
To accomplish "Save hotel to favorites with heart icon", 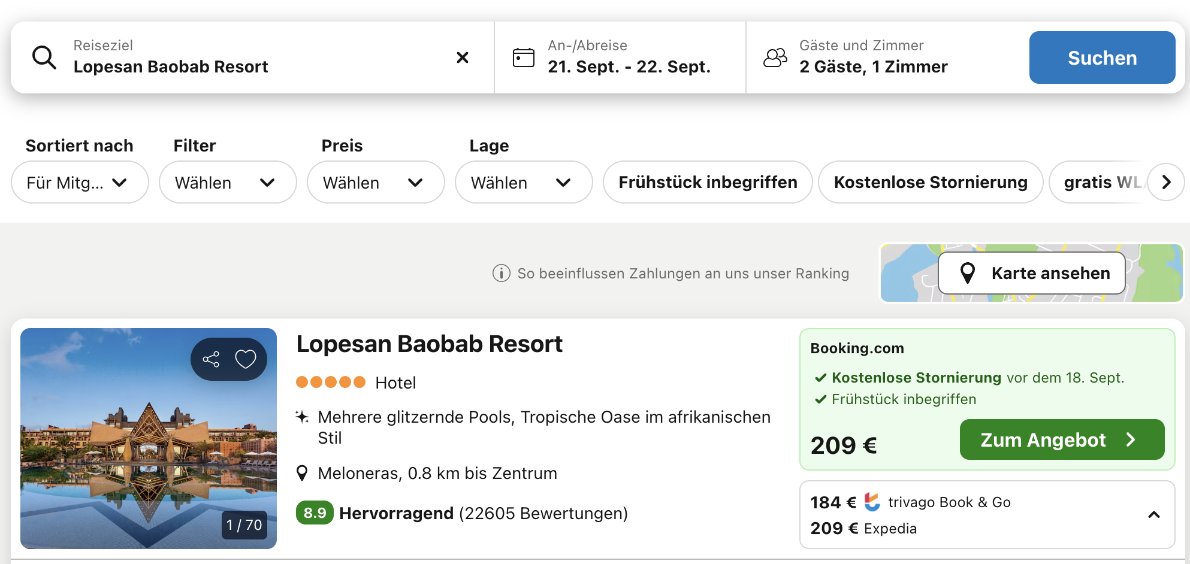I will point(246,359).
